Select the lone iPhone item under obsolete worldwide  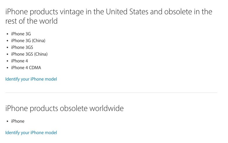[x=18, y=121]
